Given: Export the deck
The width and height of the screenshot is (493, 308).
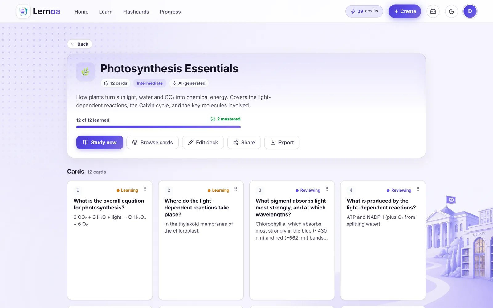Looking at the screenshot, I should pyautogui.click(x=282, y=142).
